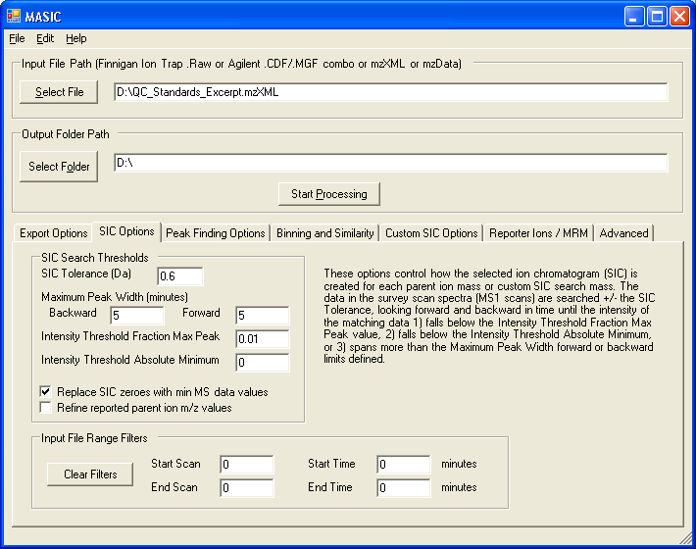Open the Advanced tab
Viewport: 696px width, 549px height.
point(623,233)
